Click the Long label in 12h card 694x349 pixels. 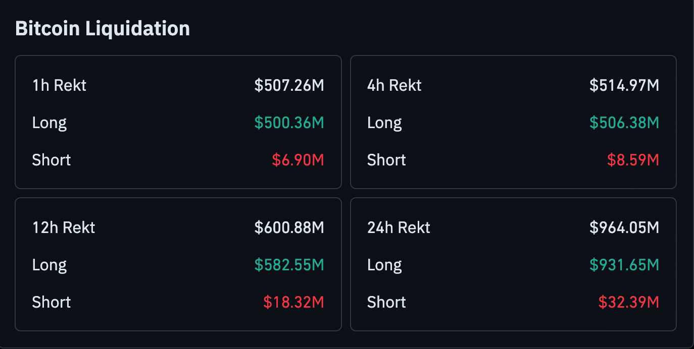pyautogui.click(x=49, y=265)
